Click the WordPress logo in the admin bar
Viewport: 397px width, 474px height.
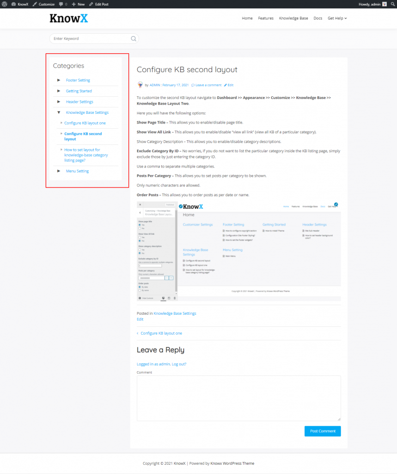(4, 4)
